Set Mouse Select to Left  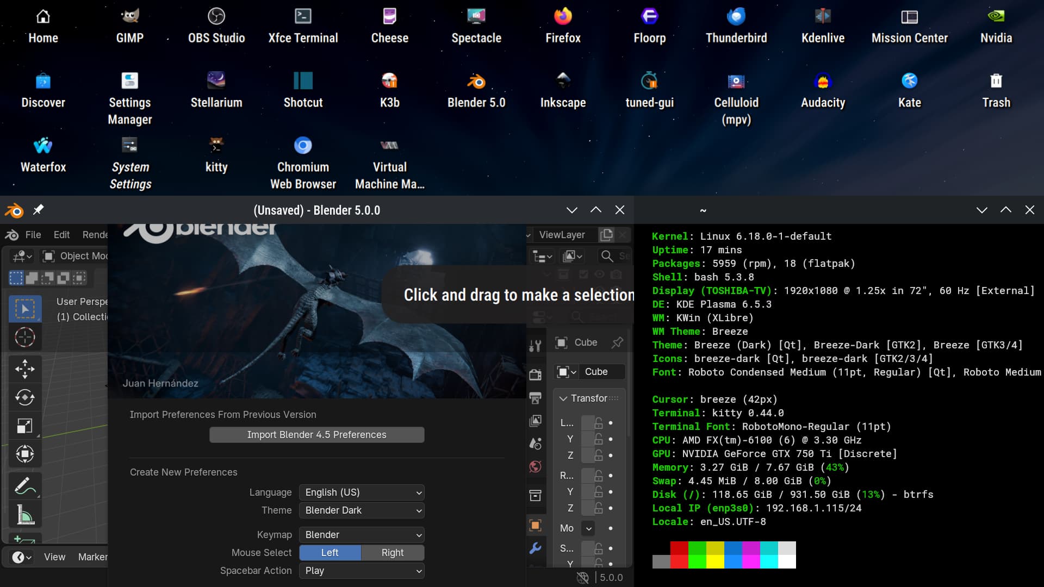(x=330, y=553)
